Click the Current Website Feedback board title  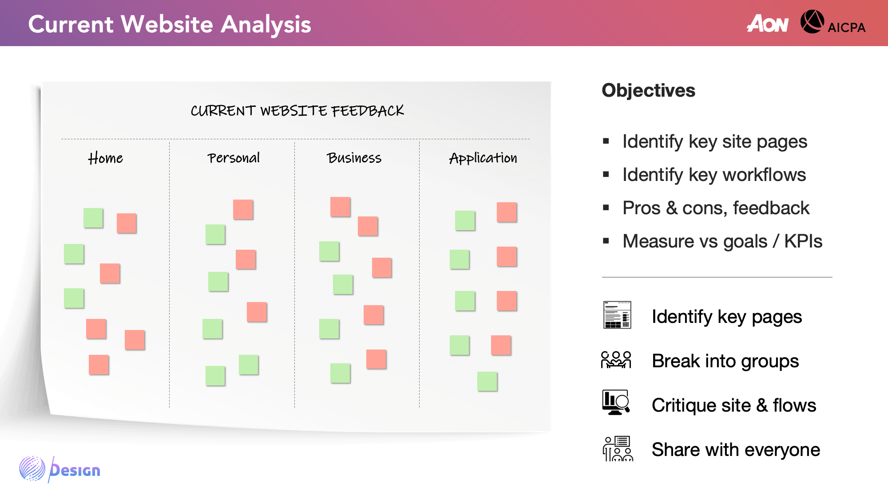point(297,110)
